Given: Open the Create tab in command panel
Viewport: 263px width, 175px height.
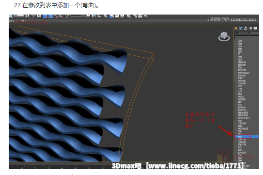Looking at the screenshot, I should (x=236, y=28).
